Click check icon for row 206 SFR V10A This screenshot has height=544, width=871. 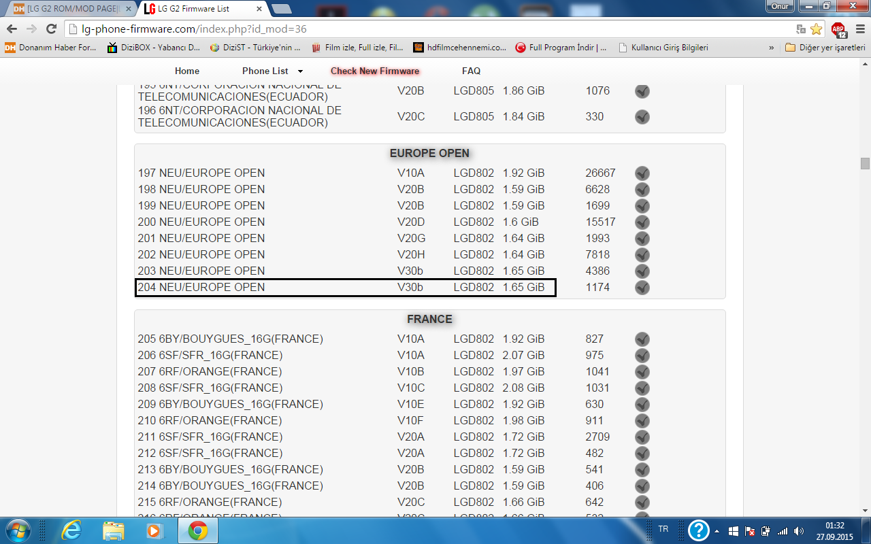pos(642,356)
